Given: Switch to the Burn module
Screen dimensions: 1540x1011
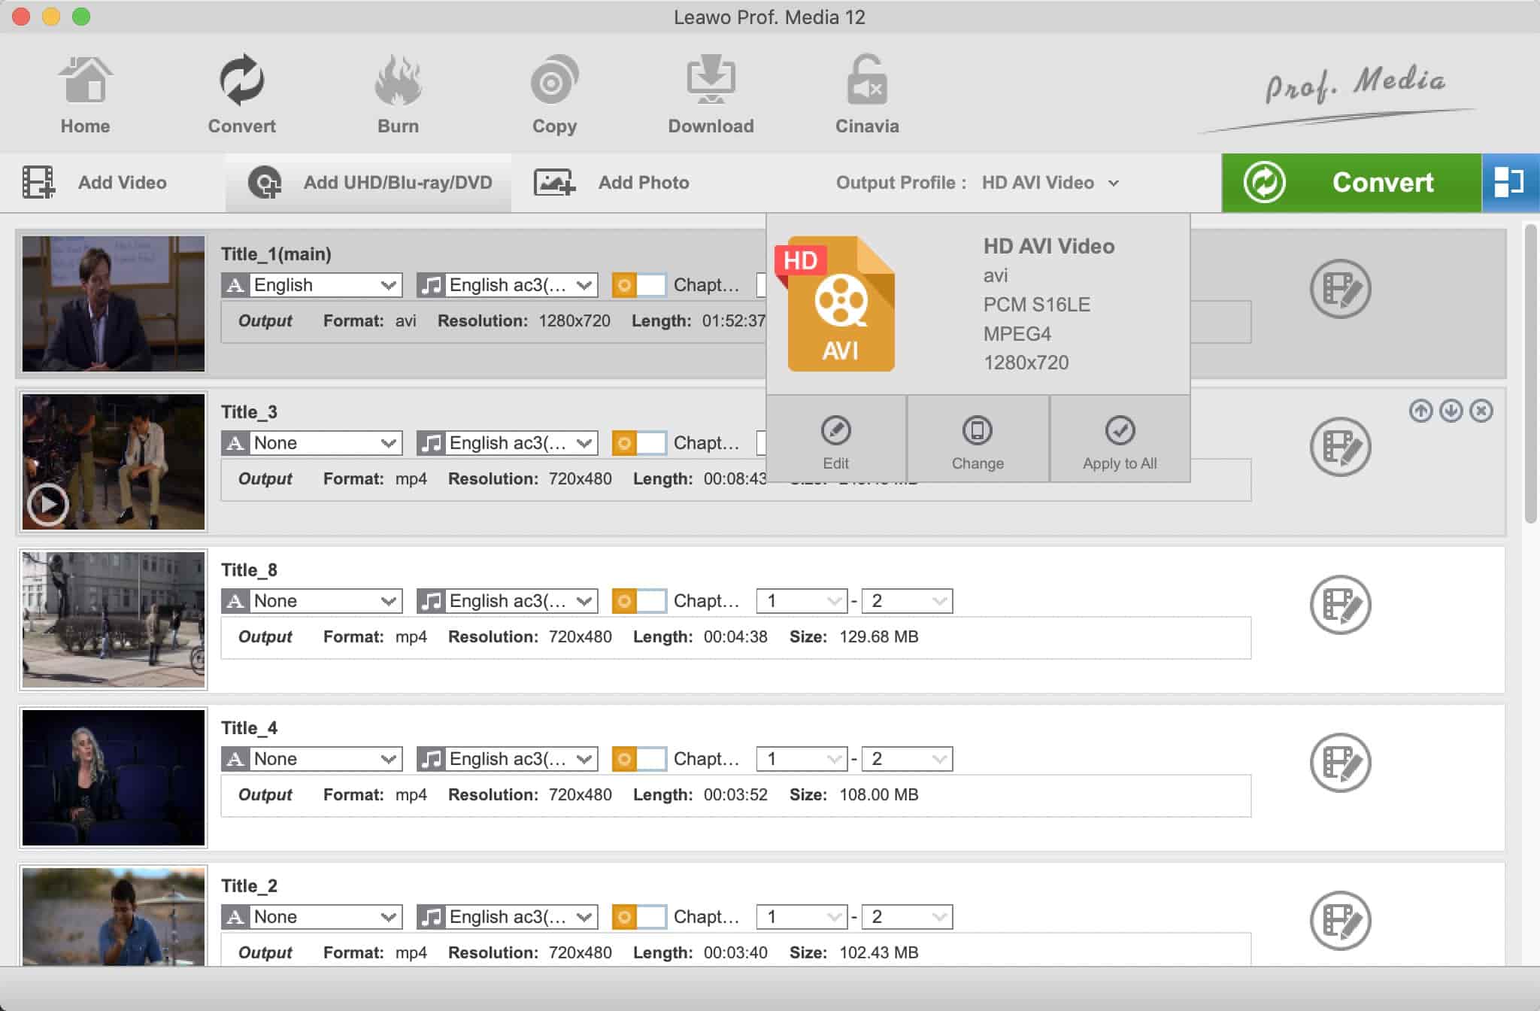Looking at the screenshot, I should coord(398,94).
